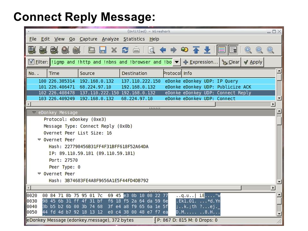Open the capture options icon
This screenshot has height=231, width=308.
[x=43, y=50]
